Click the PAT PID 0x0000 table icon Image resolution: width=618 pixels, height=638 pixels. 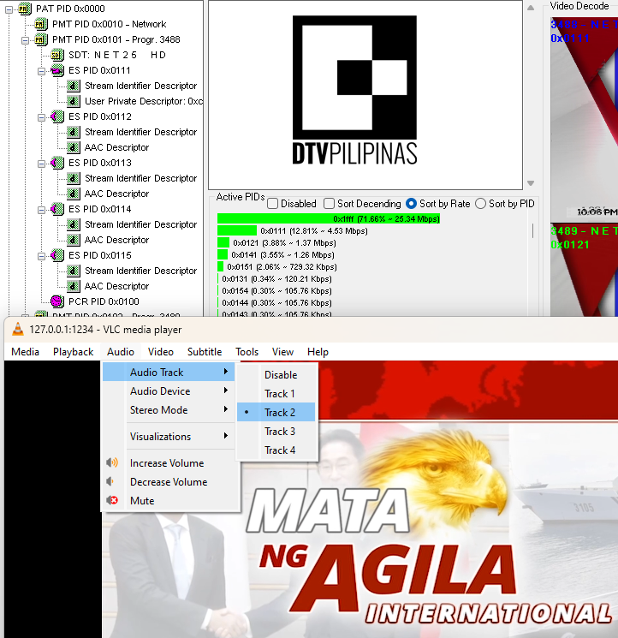coord(25,9)
